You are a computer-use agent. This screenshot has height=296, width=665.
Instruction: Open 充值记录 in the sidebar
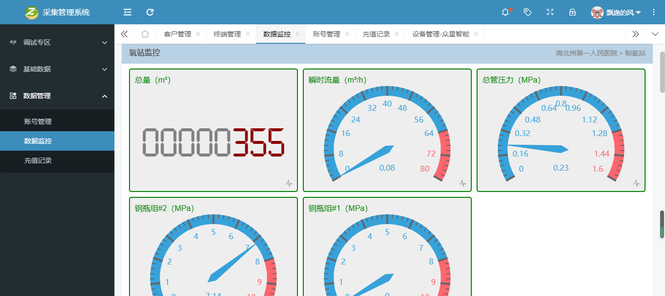(x=57, y=160)
